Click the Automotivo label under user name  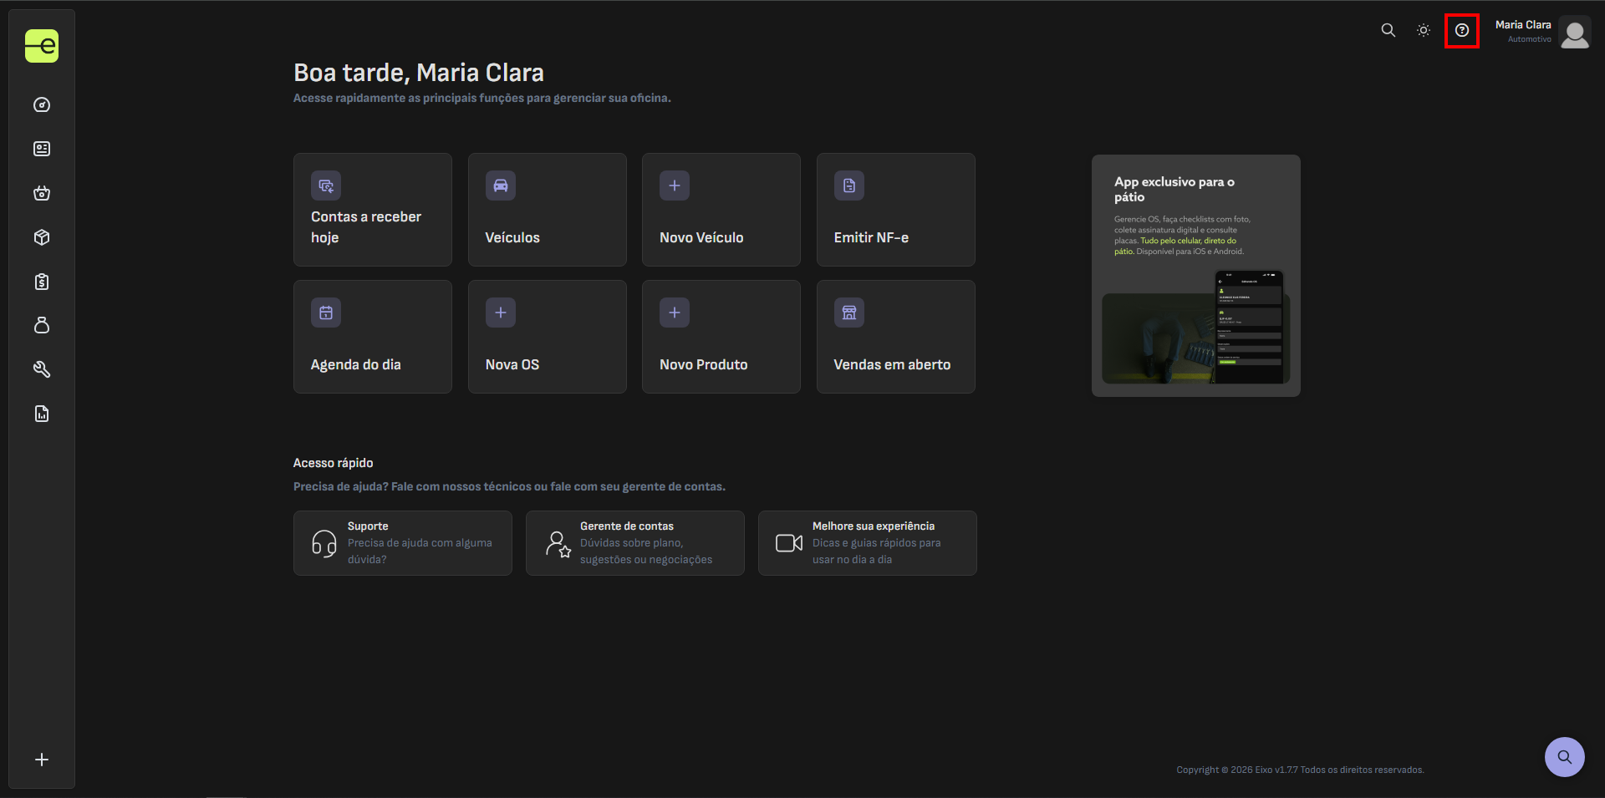coord(1530,39)
